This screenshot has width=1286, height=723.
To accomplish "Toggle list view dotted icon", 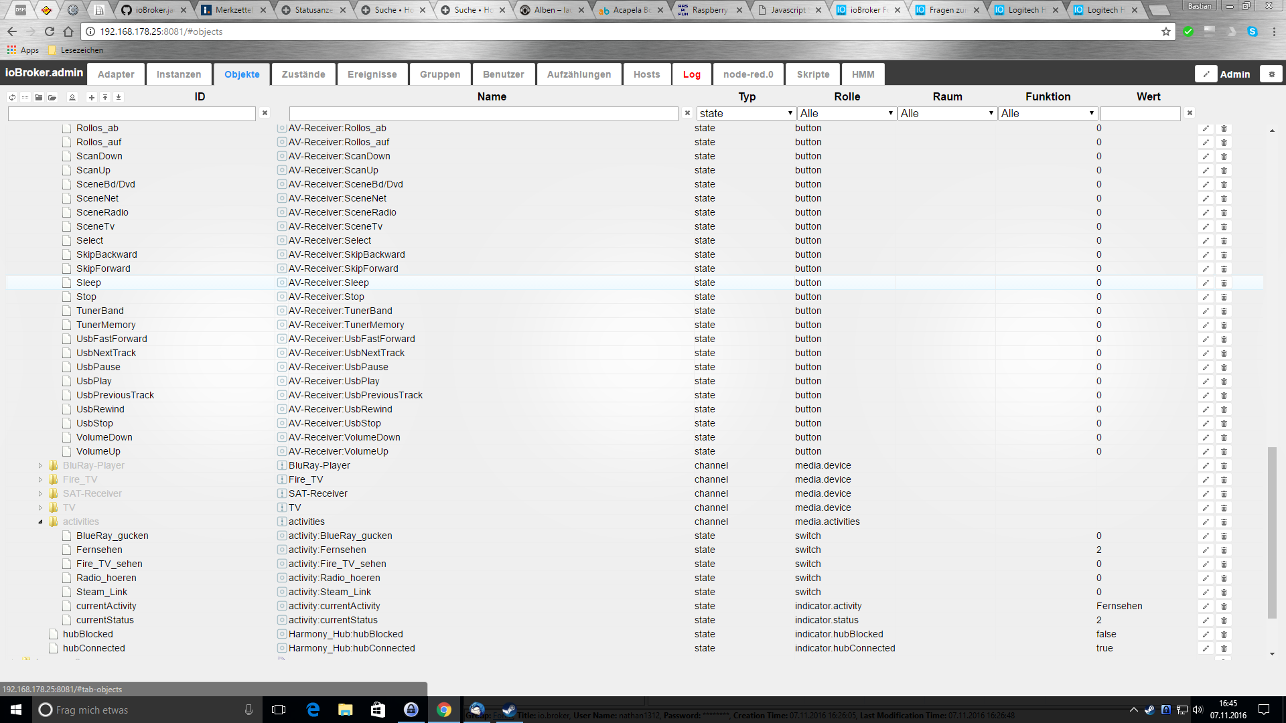I will [25, 97].
